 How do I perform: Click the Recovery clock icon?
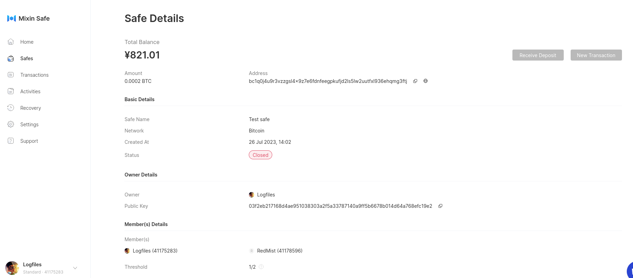11,108
